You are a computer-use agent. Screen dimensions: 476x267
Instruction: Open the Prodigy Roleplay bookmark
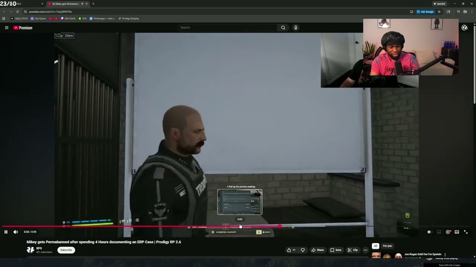pyautogui.click(x=129, y=19)
